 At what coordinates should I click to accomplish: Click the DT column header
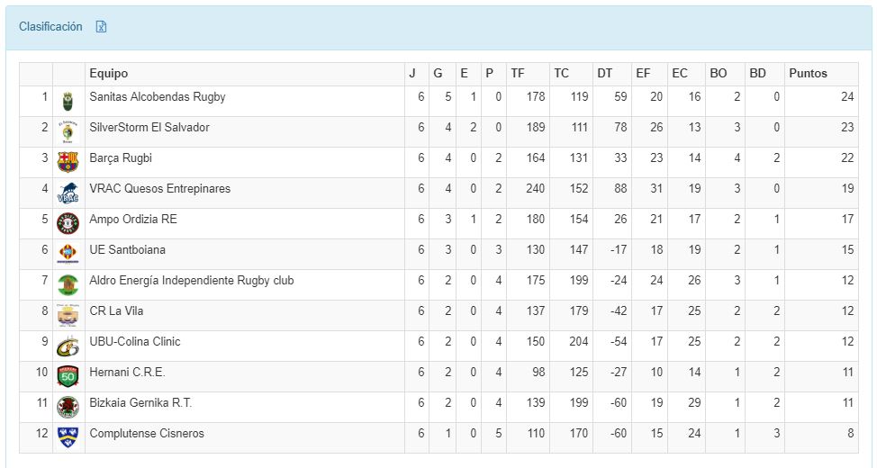tap(604, 74)
